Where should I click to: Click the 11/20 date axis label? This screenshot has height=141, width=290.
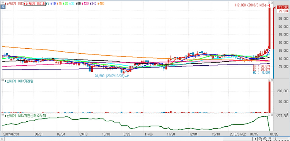point(171,134)
